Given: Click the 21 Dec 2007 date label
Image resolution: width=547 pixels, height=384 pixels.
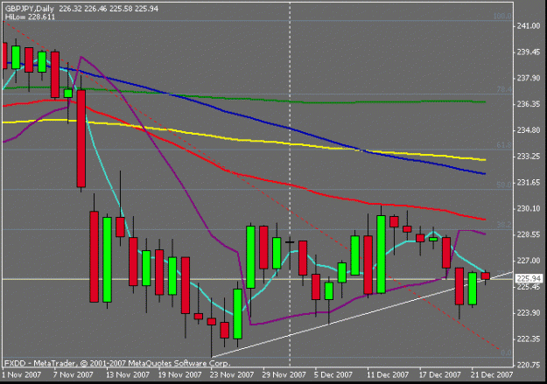Looking at the screenshot, I should click(492, 375).
